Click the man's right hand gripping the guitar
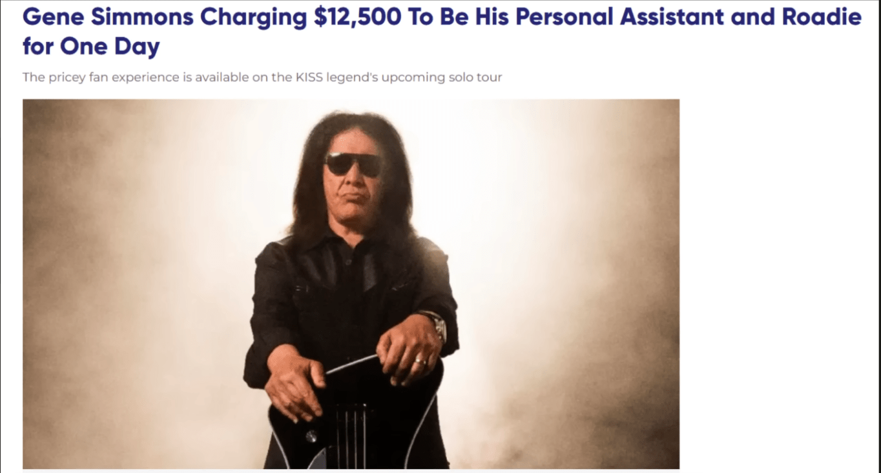Image resolution: width=881 pixels, height=473 pixels. pos(293,381)
